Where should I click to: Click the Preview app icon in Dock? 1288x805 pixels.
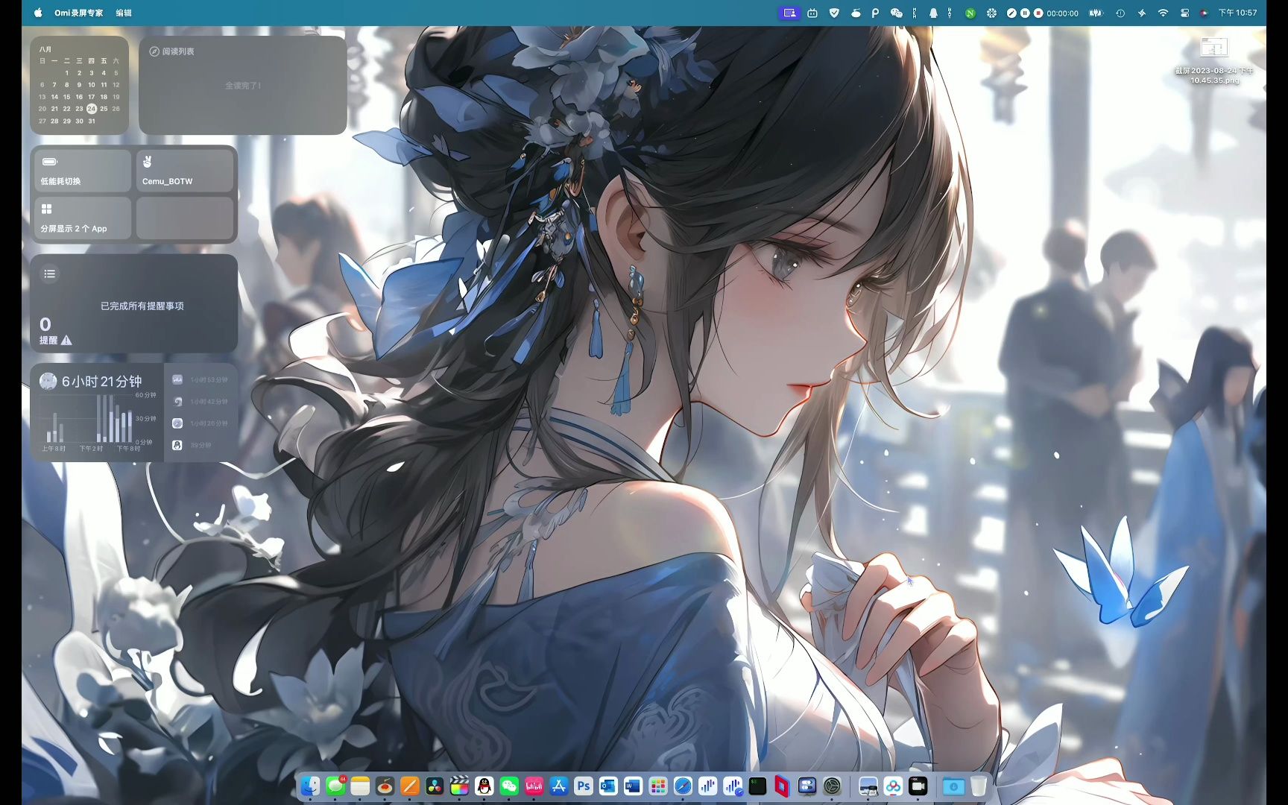(868, 786)
